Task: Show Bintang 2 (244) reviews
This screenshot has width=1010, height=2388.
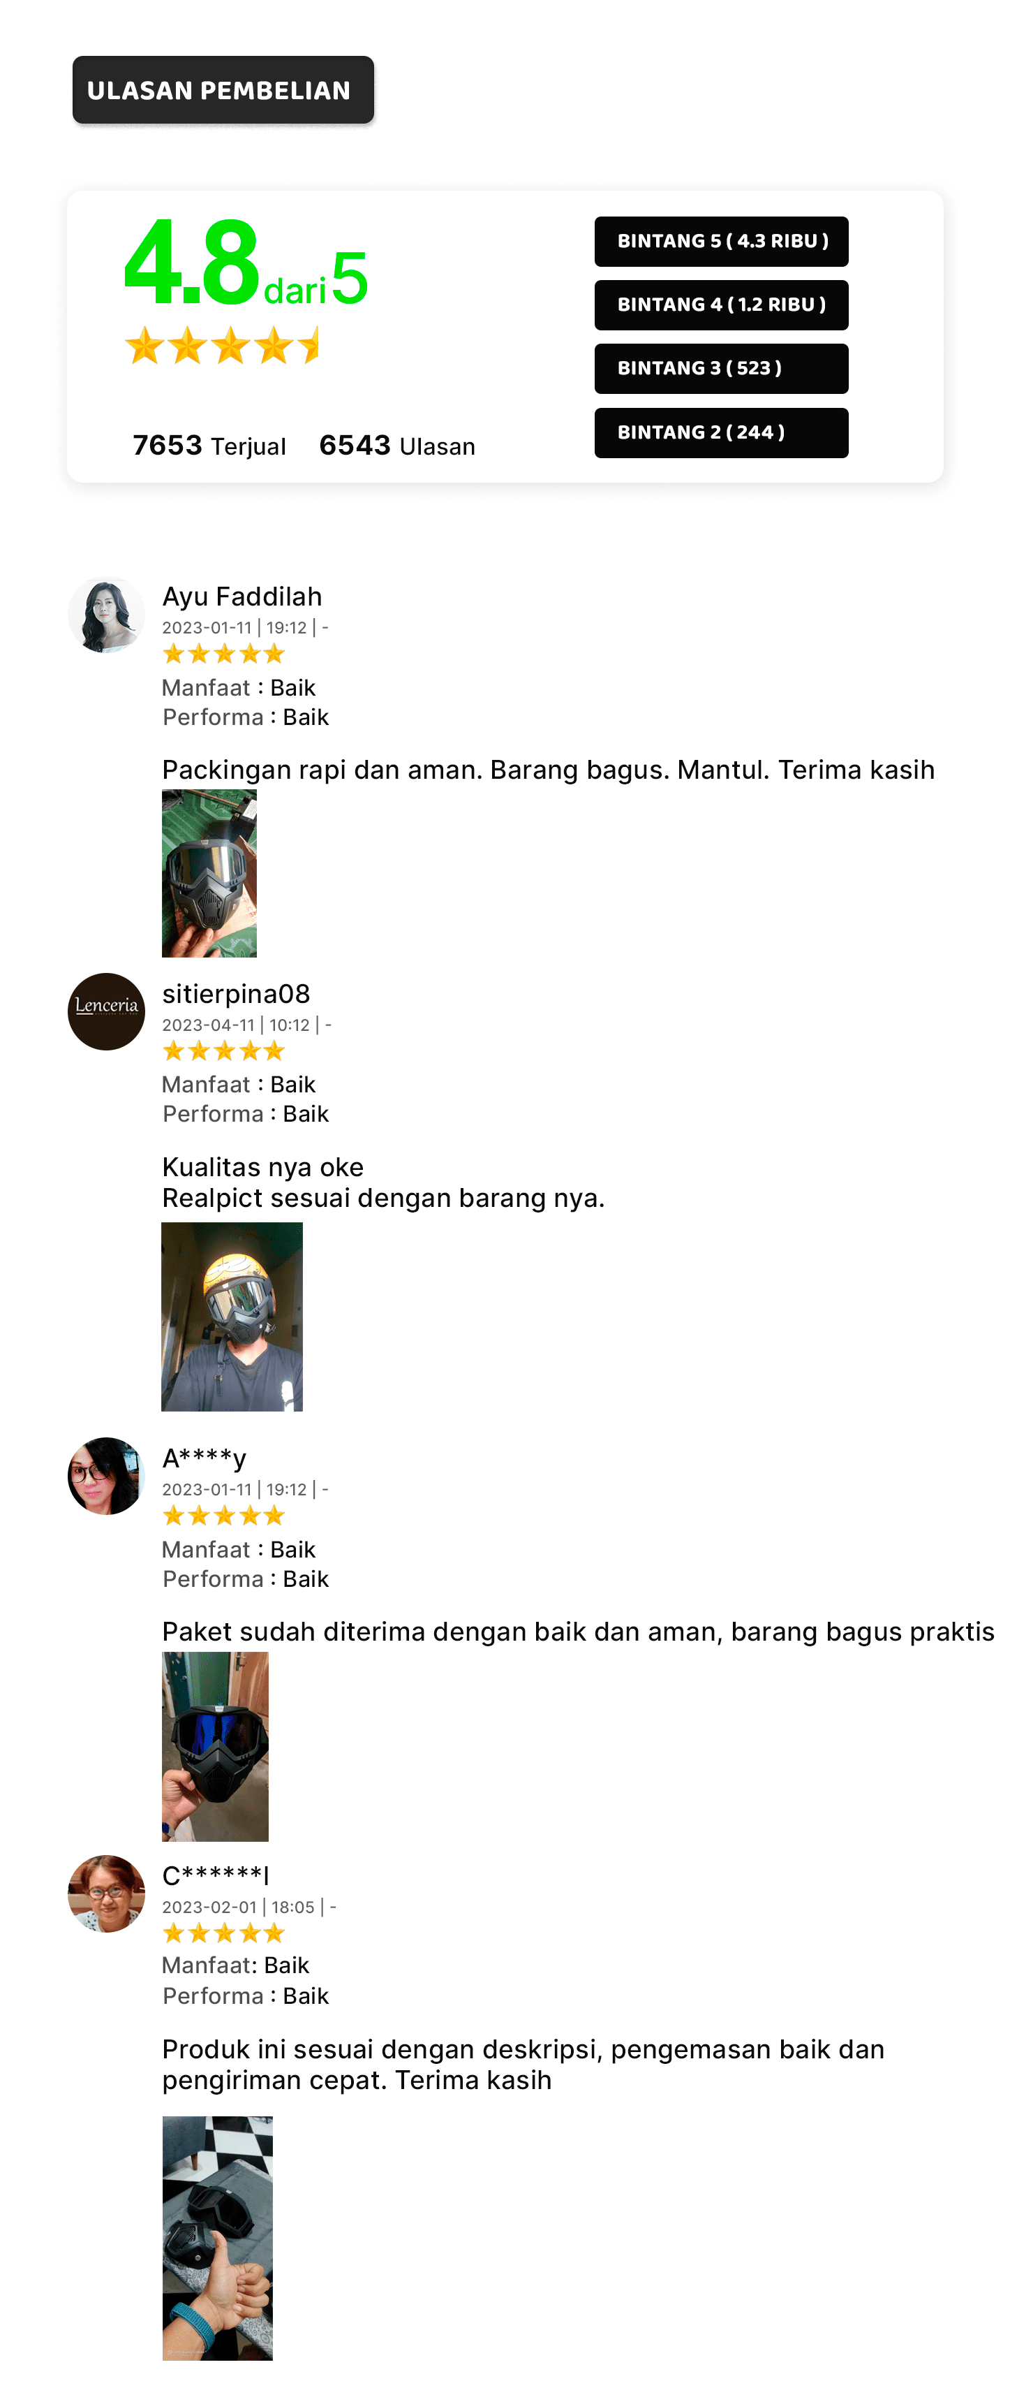Action: pos(721,433)
